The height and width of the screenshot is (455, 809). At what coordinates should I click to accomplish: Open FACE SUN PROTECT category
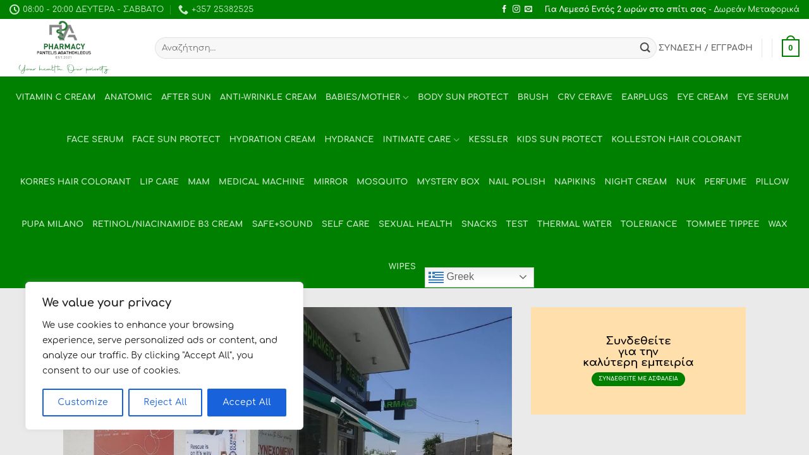(176, 140)
